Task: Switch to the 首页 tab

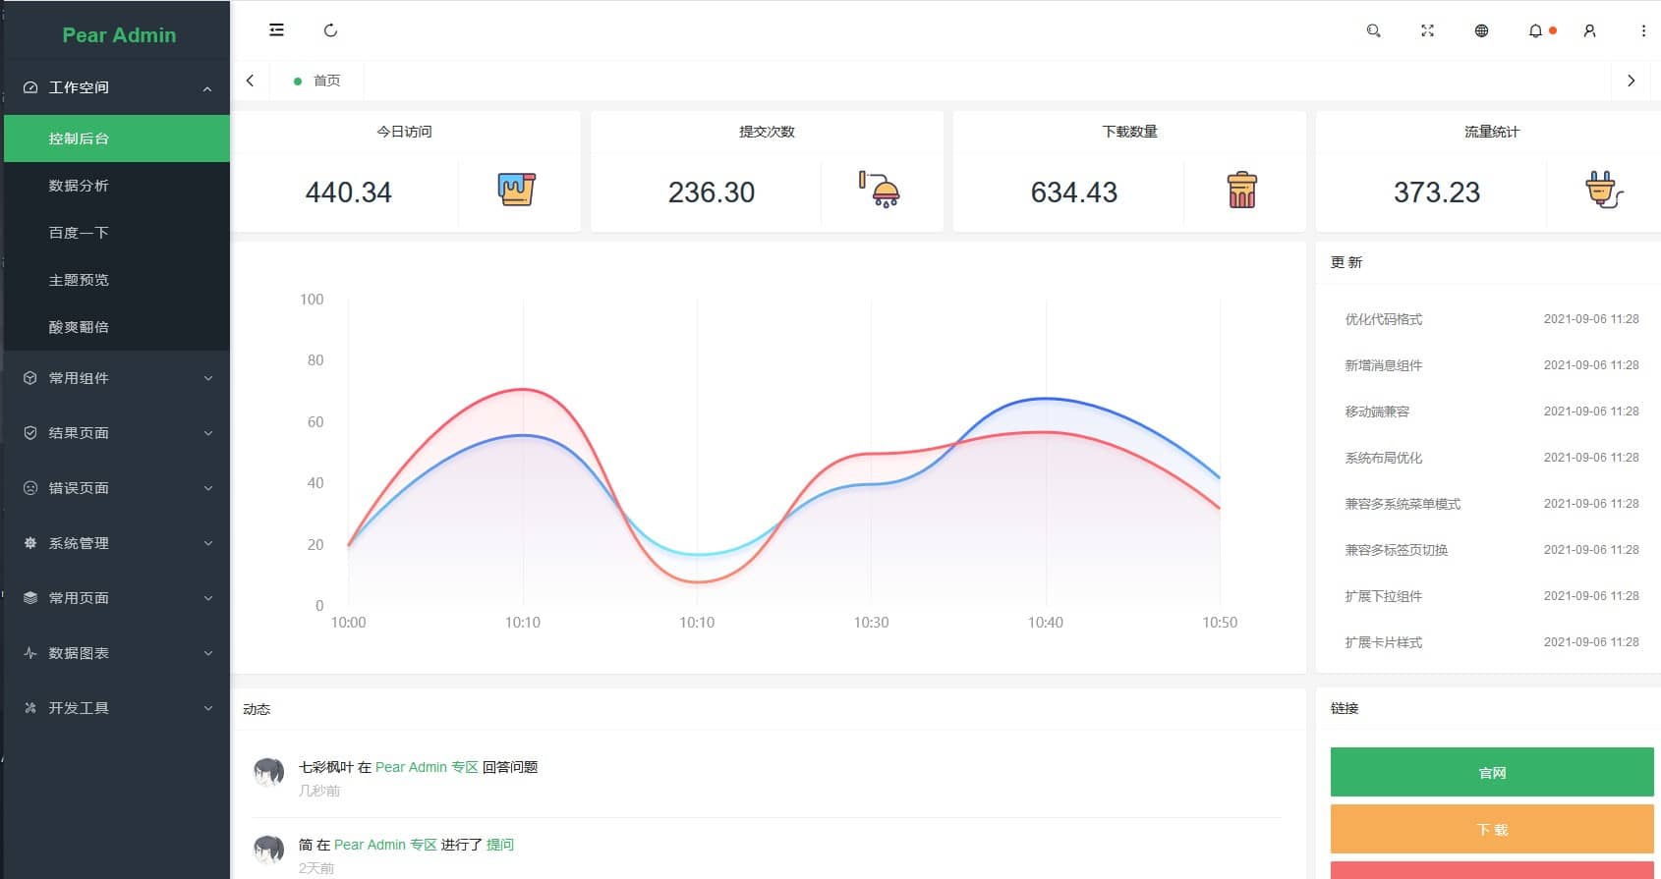Action: coord(326,81)
